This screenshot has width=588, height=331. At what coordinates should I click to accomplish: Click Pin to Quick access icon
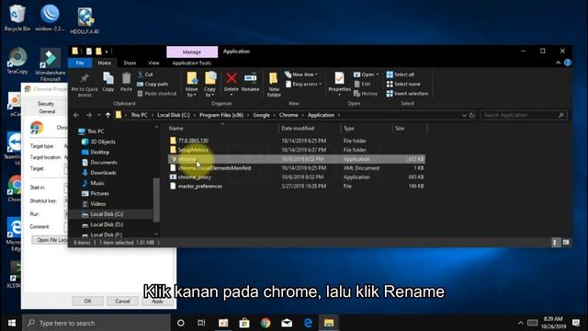pyautogui.click(x=85, y=78)
